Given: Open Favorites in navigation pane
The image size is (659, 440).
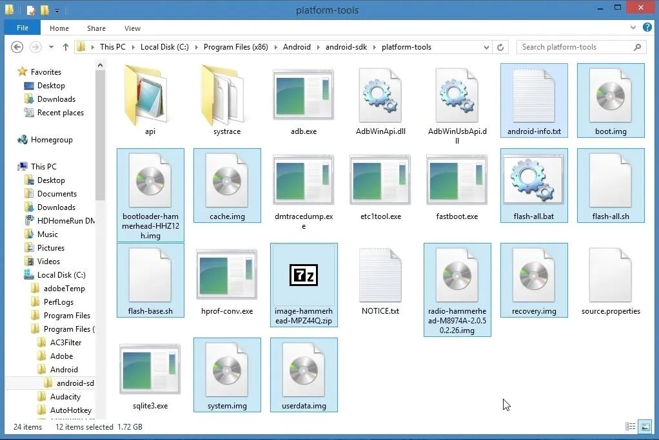Looking at the screenshot, I should [46, 72].
